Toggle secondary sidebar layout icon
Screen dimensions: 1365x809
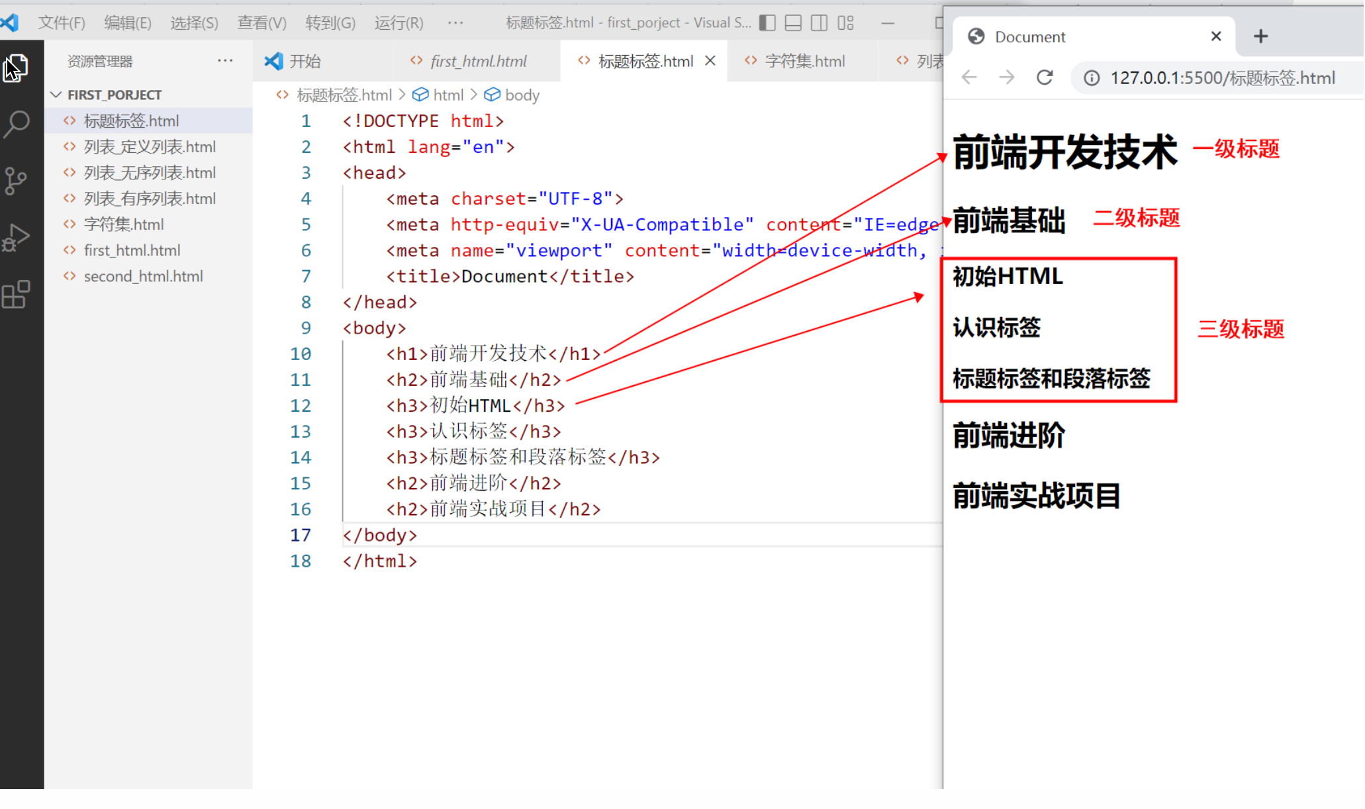[819, 23]
